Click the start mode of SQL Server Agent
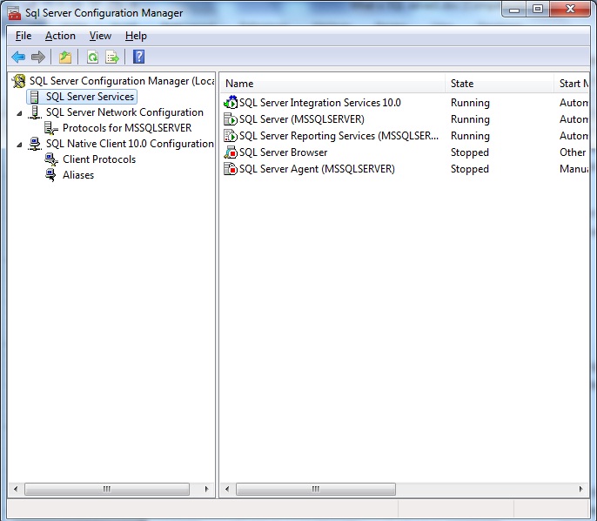This screenshot has height=521, width=597. (x=574, y=169)
